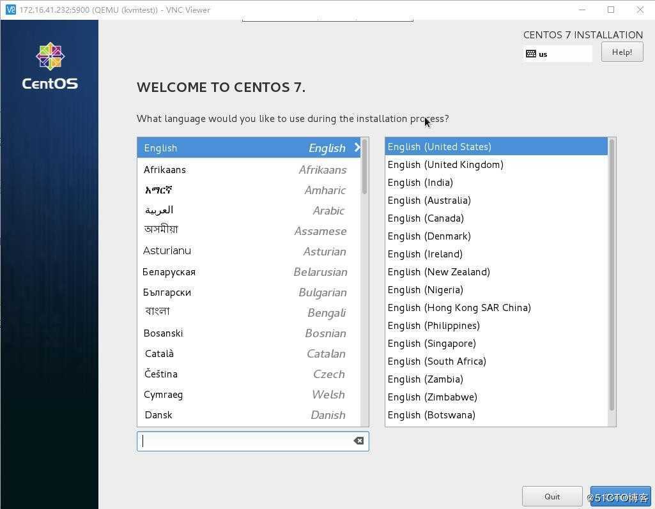Choose English (Denmark) locale
Screen dimensions: 655x509
coord(497,236)
